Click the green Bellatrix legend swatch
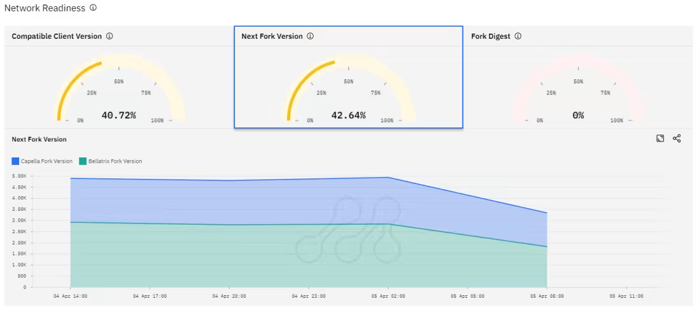 tap(83, 161)
